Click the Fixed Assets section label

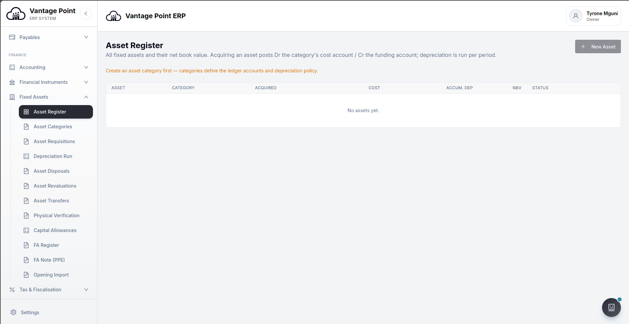click(34, 97)
